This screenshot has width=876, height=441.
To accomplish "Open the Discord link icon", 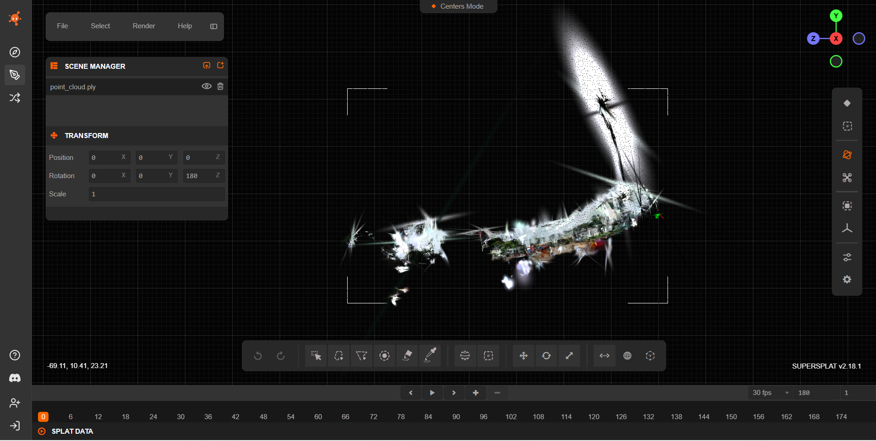I will [x=15, y=378].
